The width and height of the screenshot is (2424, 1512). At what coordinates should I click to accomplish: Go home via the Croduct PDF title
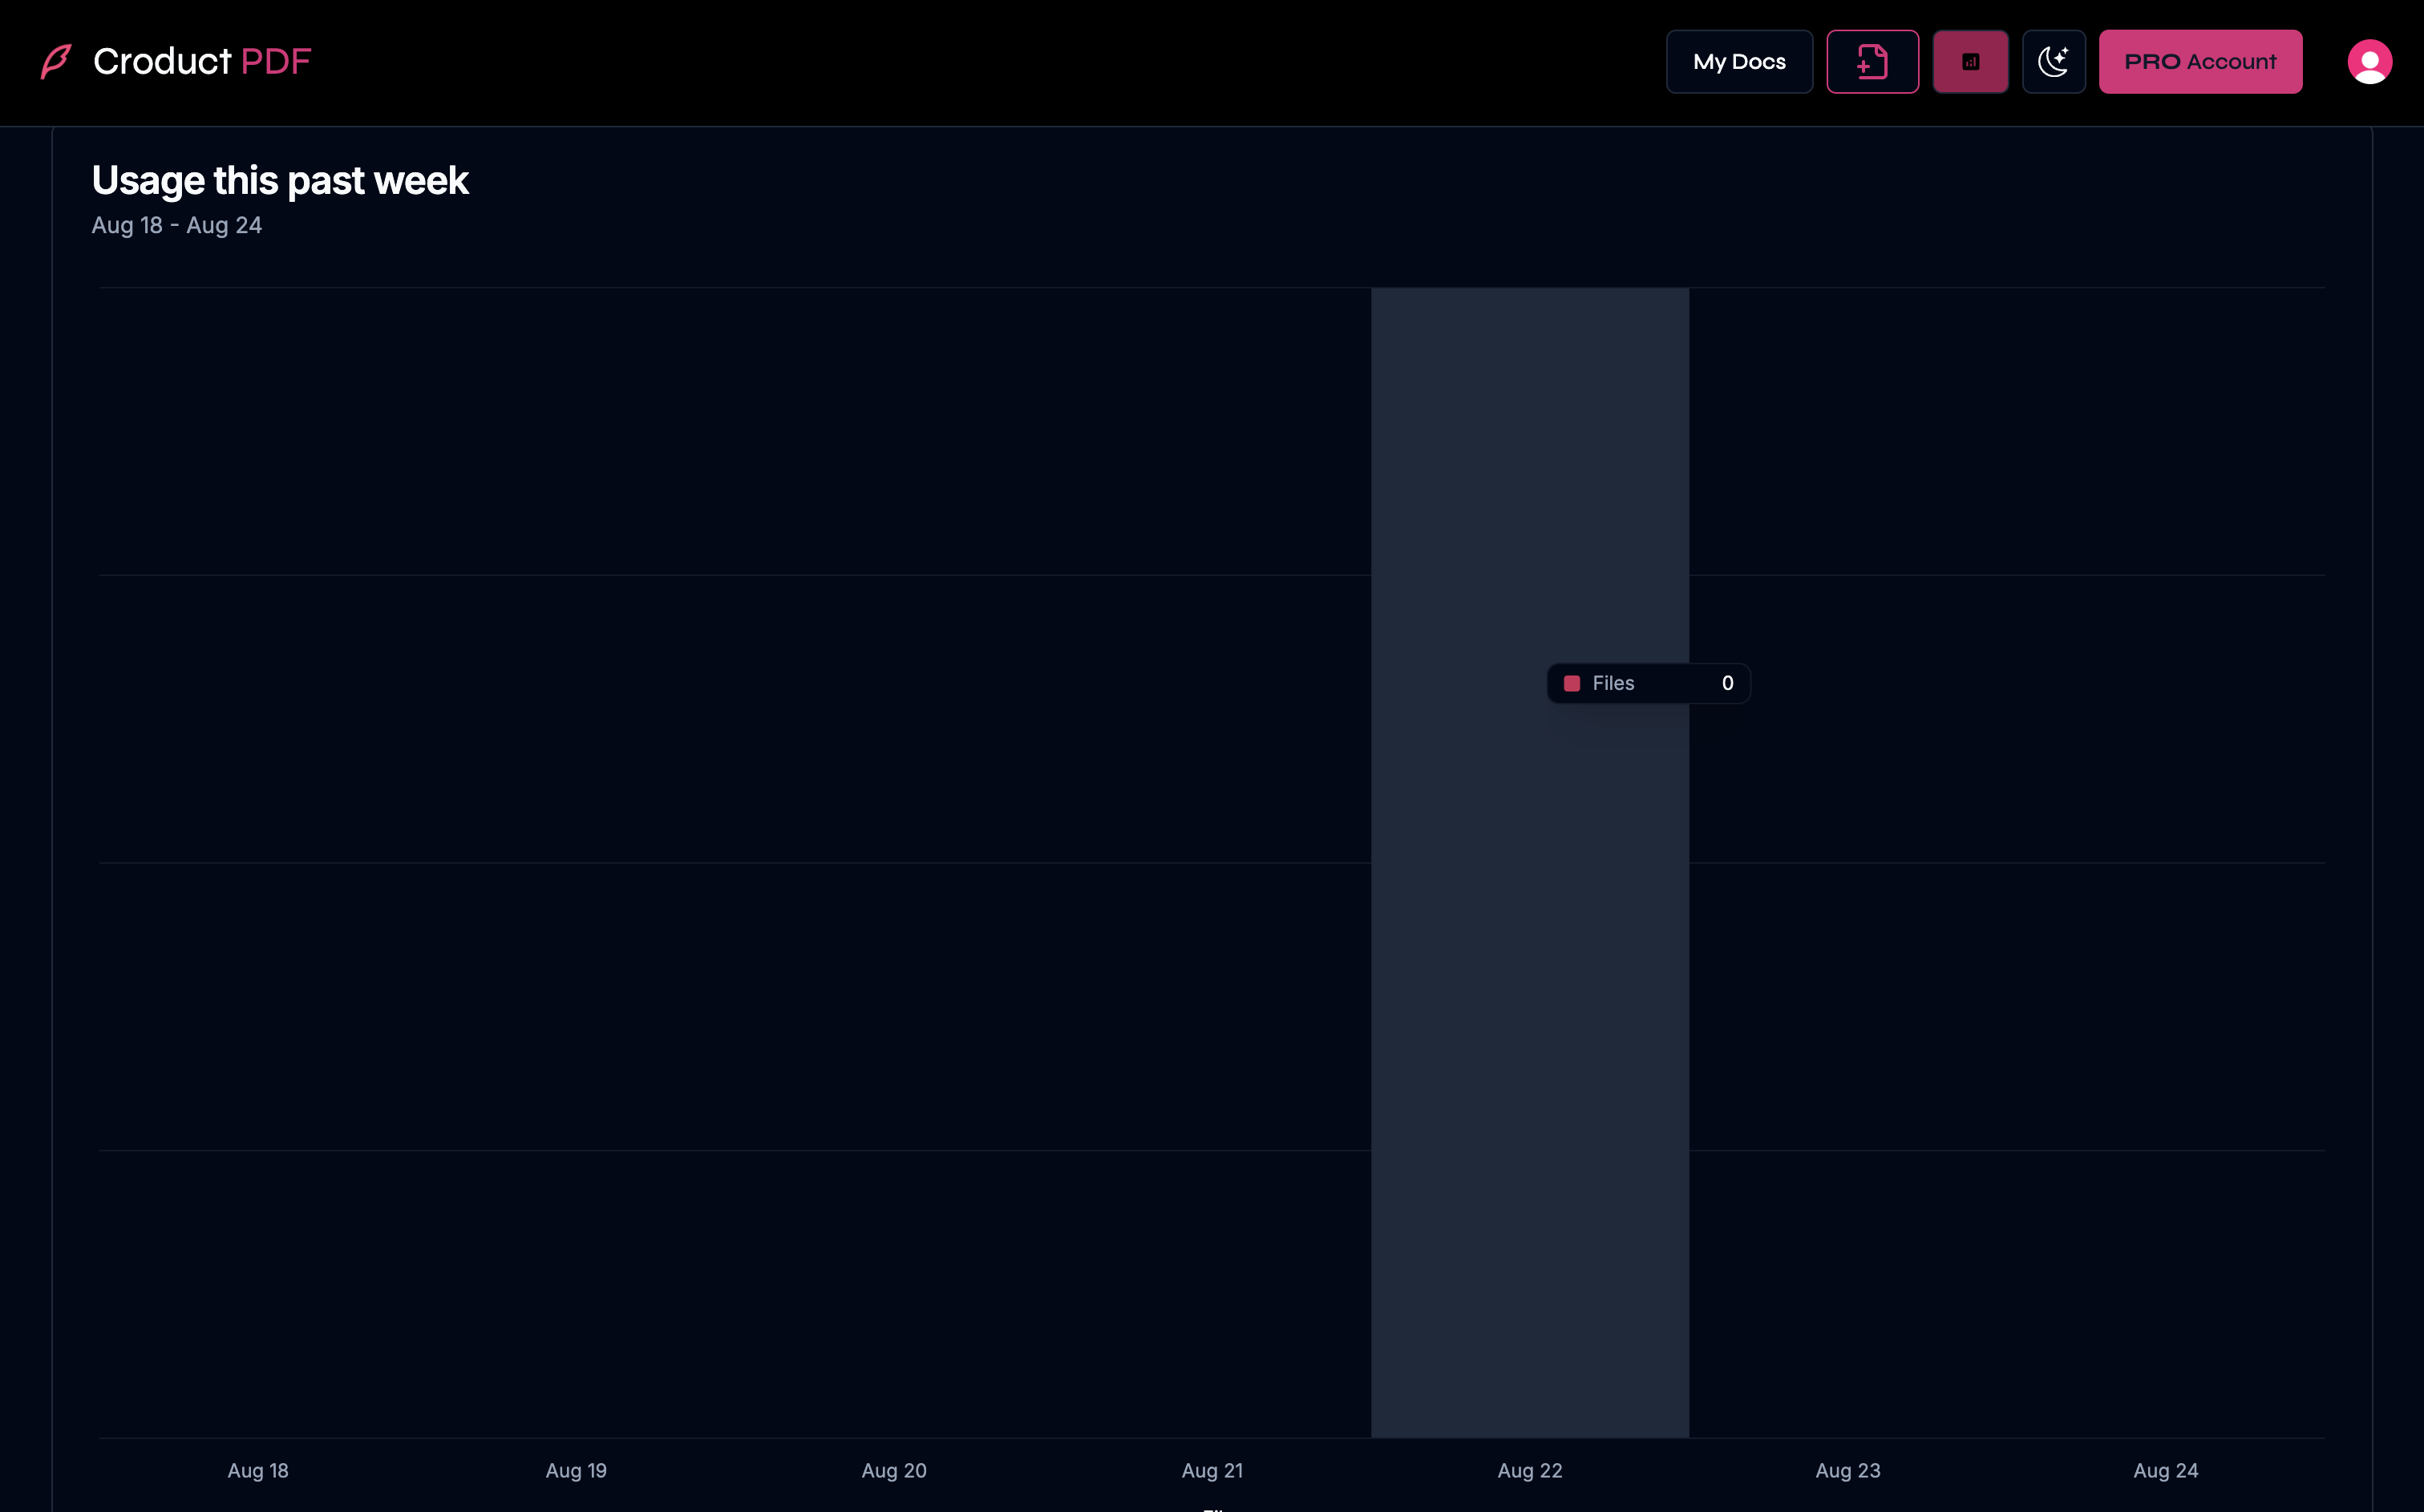click(202, 62)
